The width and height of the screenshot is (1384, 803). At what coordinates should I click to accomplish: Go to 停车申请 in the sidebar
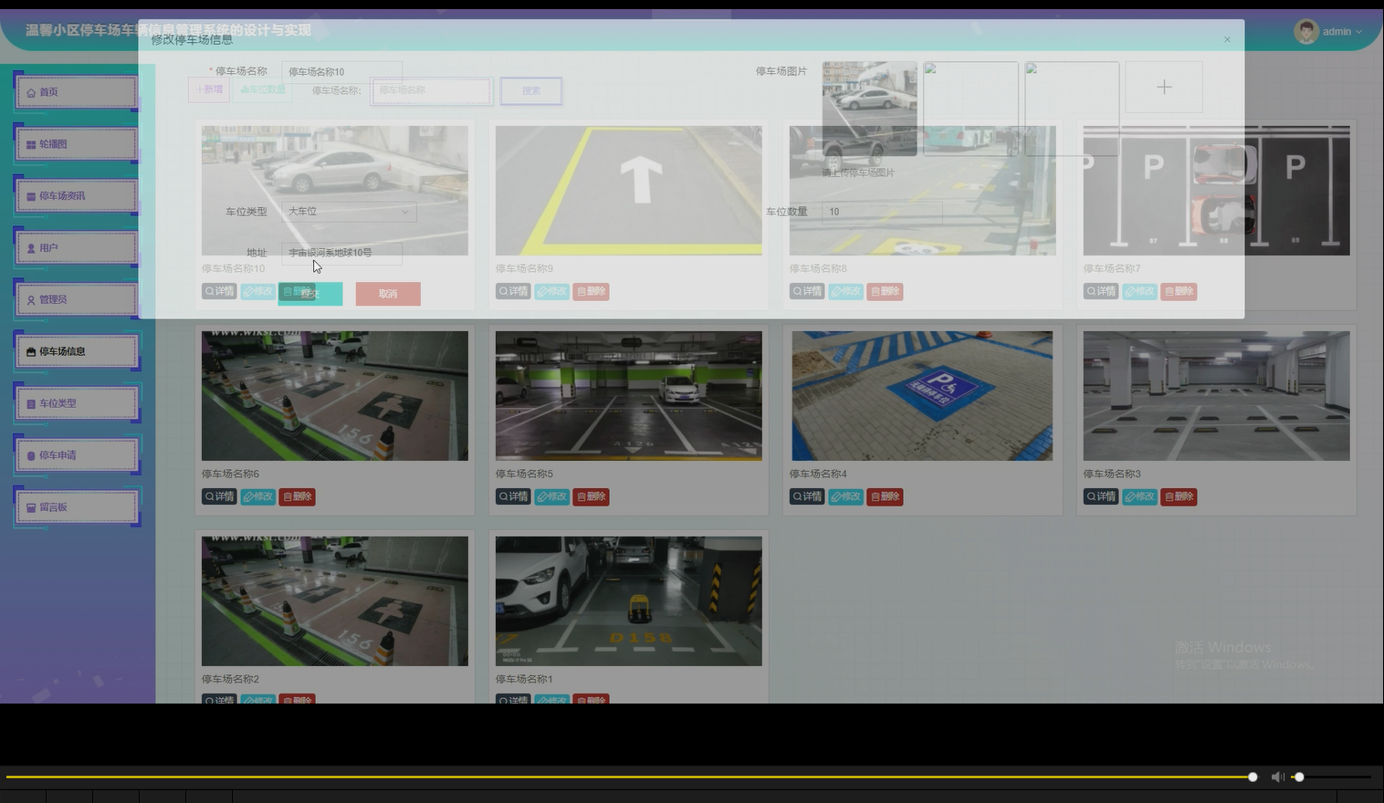click(x=76, y=455)
